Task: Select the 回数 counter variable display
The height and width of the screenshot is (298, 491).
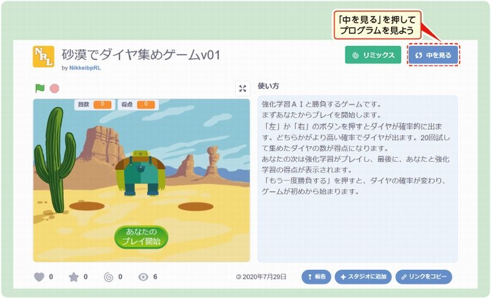Action: (95, 104)
